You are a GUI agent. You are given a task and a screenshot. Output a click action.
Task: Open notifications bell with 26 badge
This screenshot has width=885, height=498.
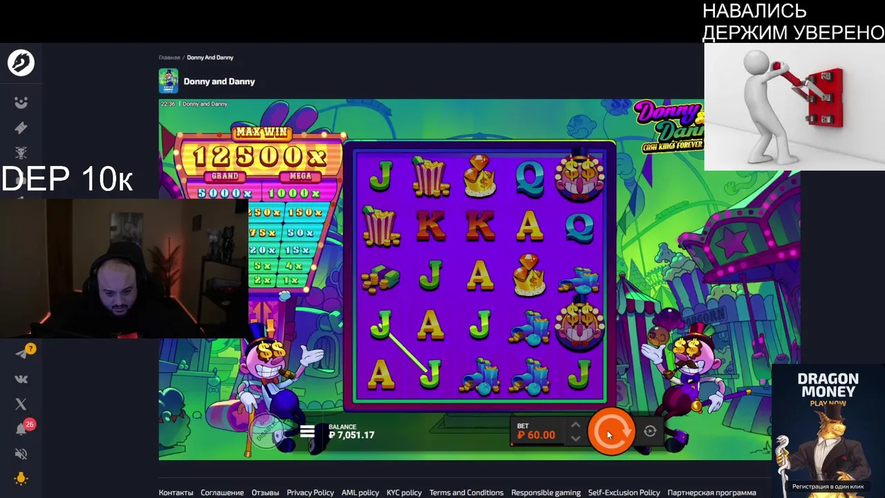click(22, 428)
